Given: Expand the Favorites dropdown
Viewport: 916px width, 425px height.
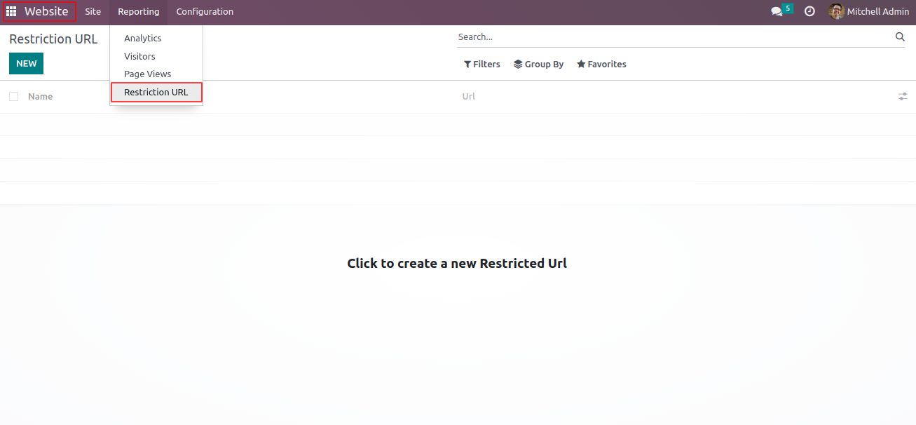Looking at the screenshot, I should click(601, 64).
